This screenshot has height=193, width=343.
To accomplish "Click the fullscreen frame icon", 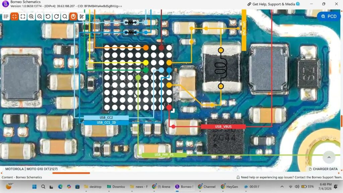I will click(x=23, y=16).
